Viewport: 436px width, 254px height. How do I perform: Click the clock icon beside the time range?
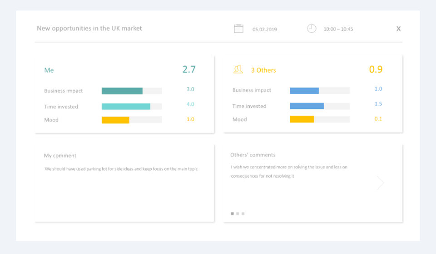(312, 28)
